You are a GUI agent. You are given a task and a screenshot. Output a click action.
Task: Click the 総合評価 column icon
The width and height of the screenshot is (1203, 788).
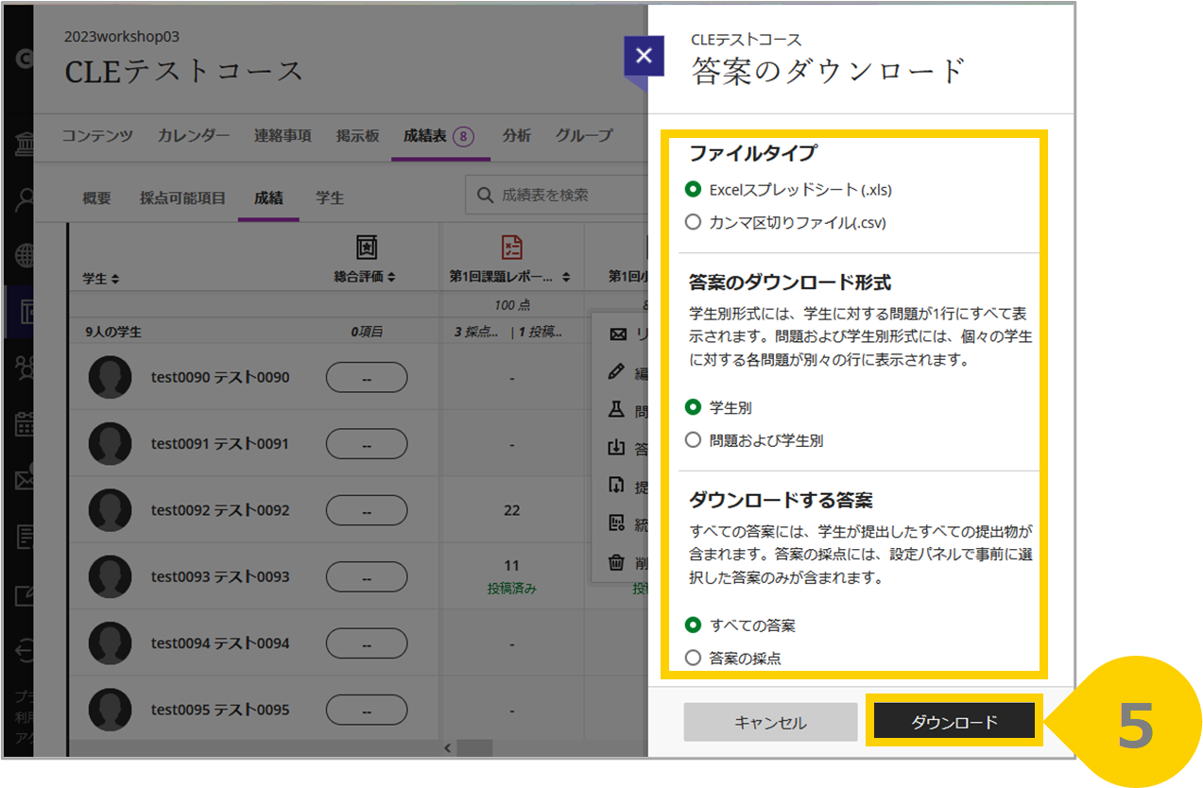coord(366,248)
